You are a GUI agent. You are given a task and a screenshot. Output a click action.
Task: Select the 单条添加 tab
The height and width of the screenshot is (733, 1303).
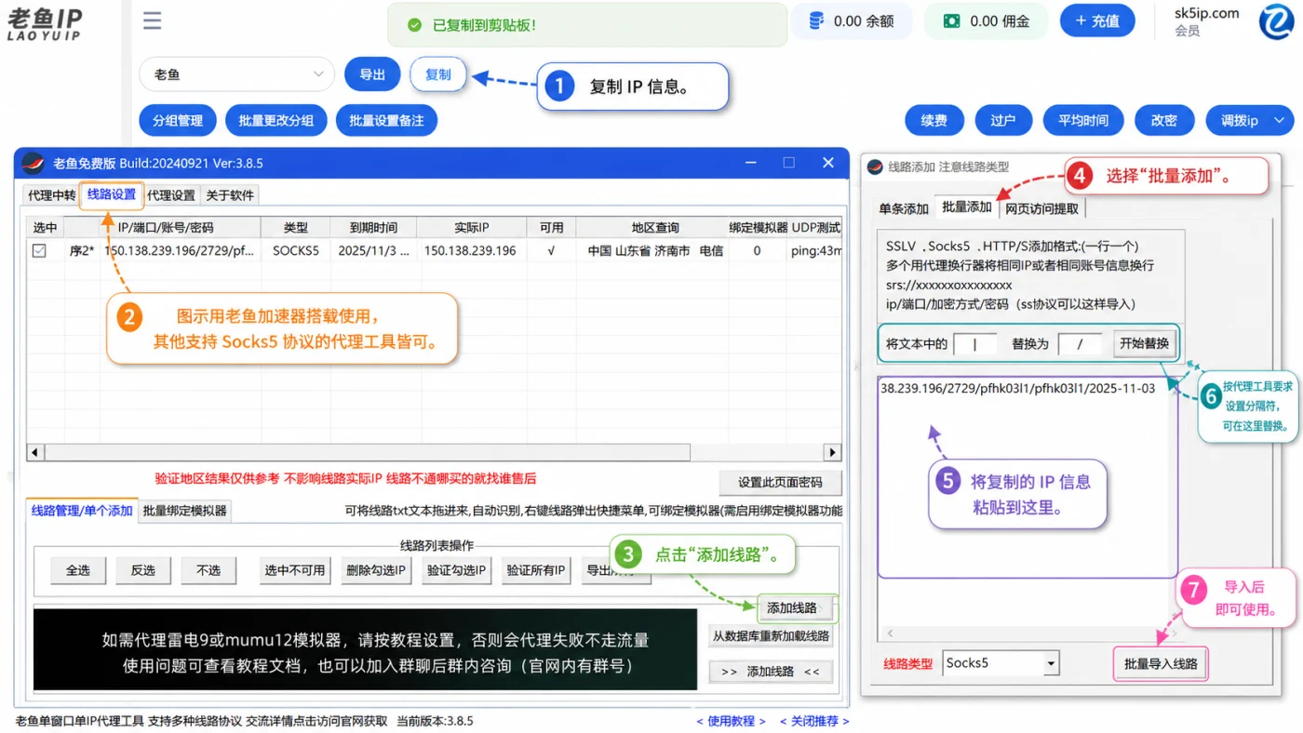coord(904,208)
